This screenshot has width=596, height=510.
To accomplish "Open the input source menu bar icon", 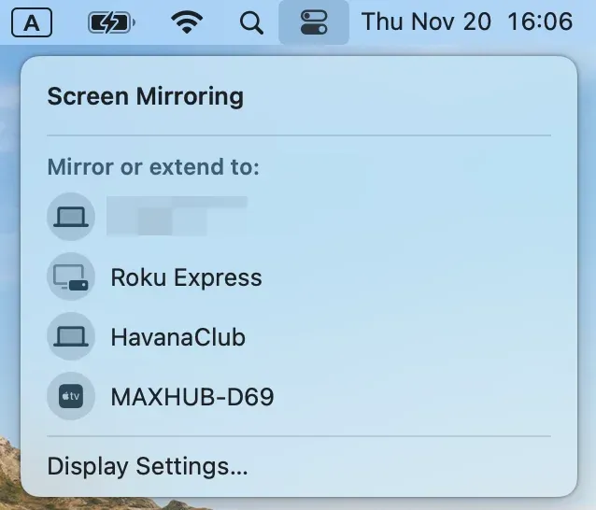I will 32,22.
